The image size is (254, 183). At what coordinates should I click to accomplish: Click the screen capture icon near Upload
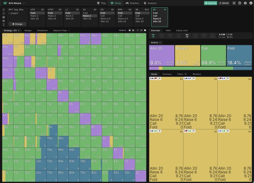(x=234, y=3)
